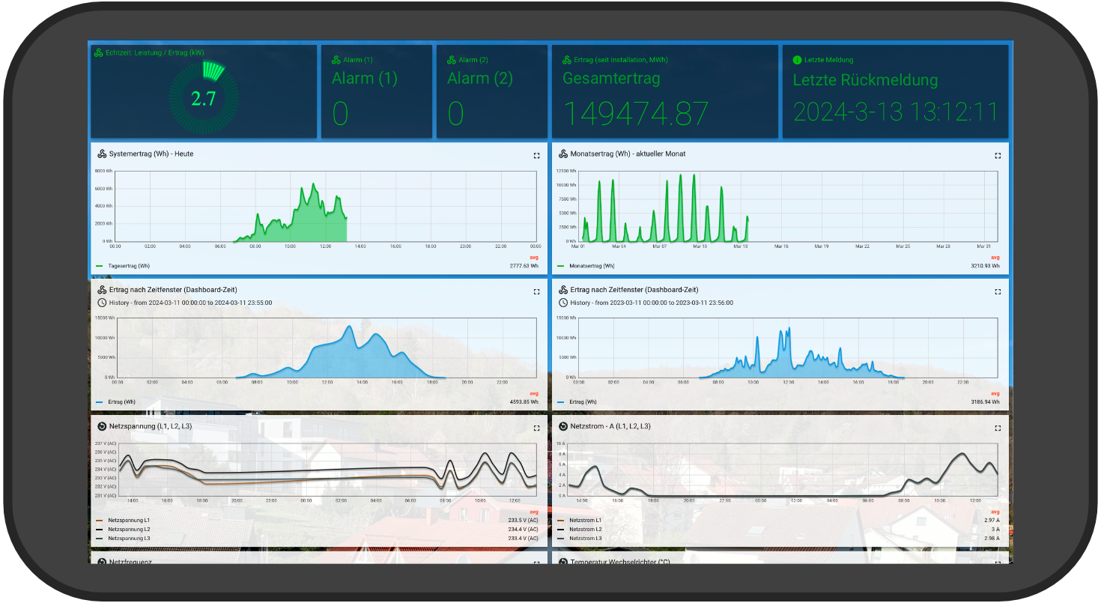Screen dimensions: 1101x603
Task: Toggle the Ertrag (Wh) legend with 3186.94 Wh
Action: [583, 402]
